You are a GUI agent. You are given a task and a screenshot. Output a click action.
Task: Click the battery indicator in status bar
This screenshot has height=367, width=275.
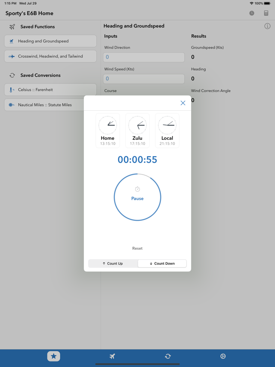pos(267,3)
